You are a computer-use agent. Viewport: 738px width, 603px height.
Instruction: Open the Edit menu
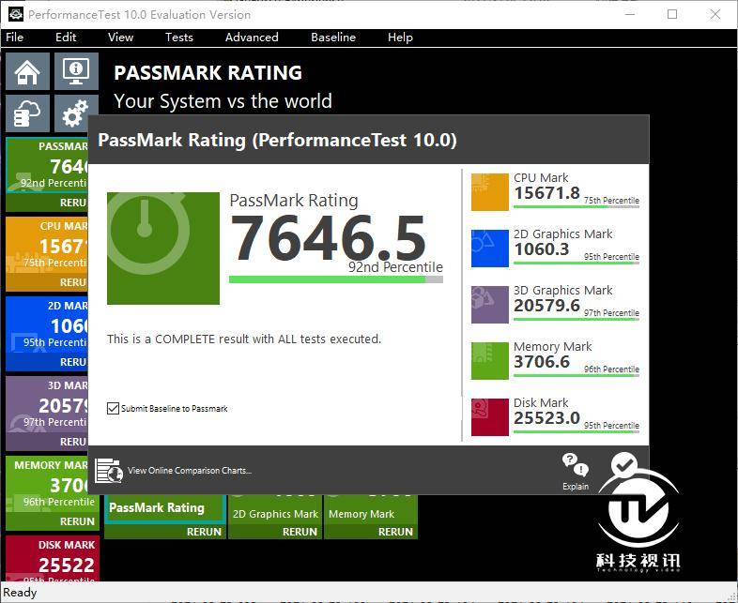(66, 38)
